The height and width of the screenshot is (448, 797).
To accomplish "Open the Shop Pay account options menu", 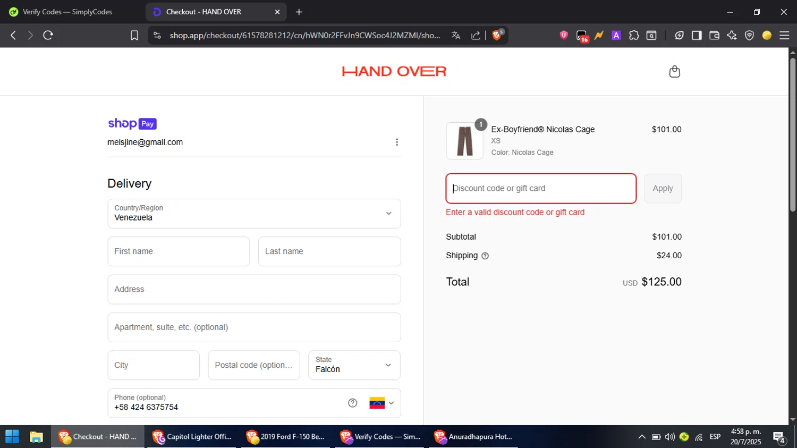I will pyautogui.click(x=397, y=142).
